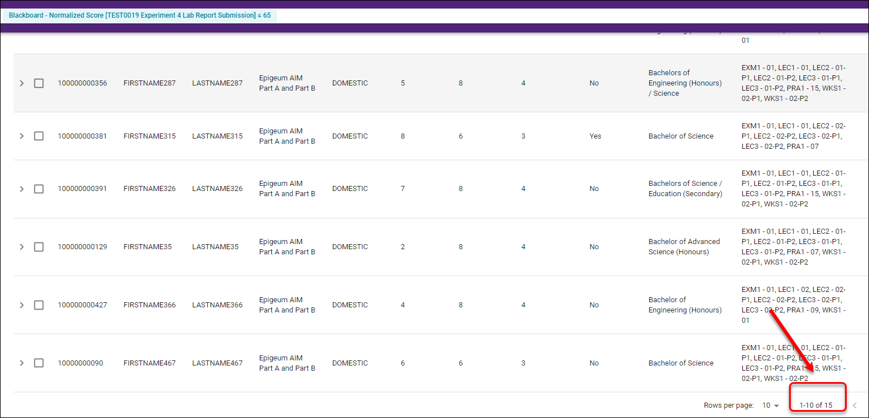Image resolution: width=869 pixels, height=418 pixels.
Task: Click Bachelor of Advanced Science (Honours)
Action: (684, 247)
